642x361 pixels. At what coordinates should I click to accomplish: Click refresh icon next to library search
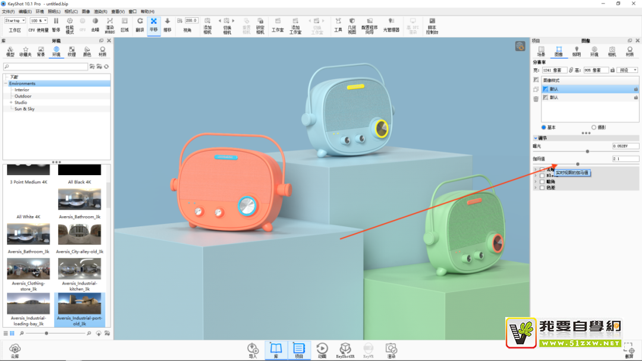(106, 66)
